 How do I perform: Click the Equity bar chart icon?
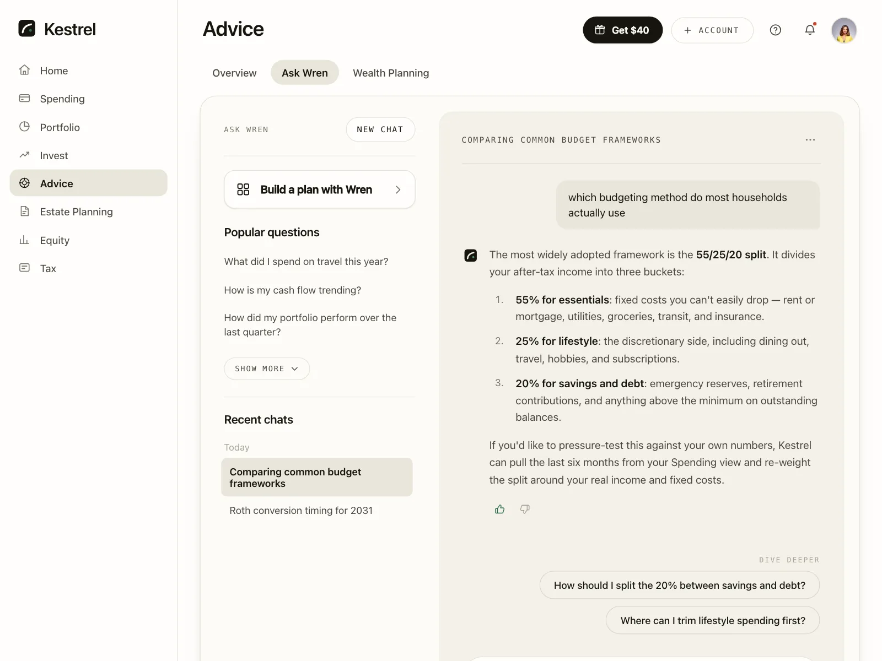[25, 240]
